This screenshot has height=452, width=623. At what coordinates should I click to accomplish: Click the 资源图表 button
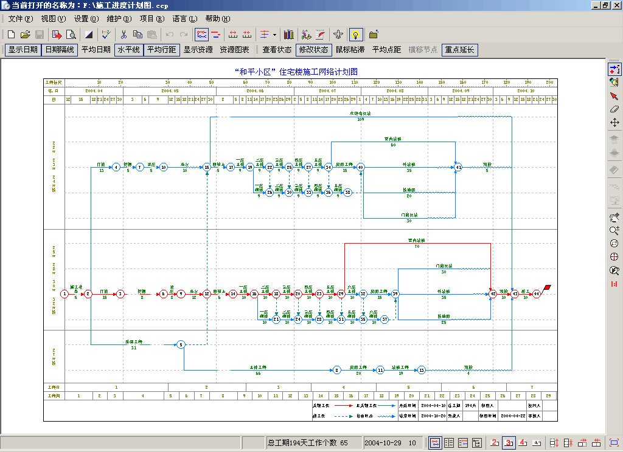[x=234, y=50]
